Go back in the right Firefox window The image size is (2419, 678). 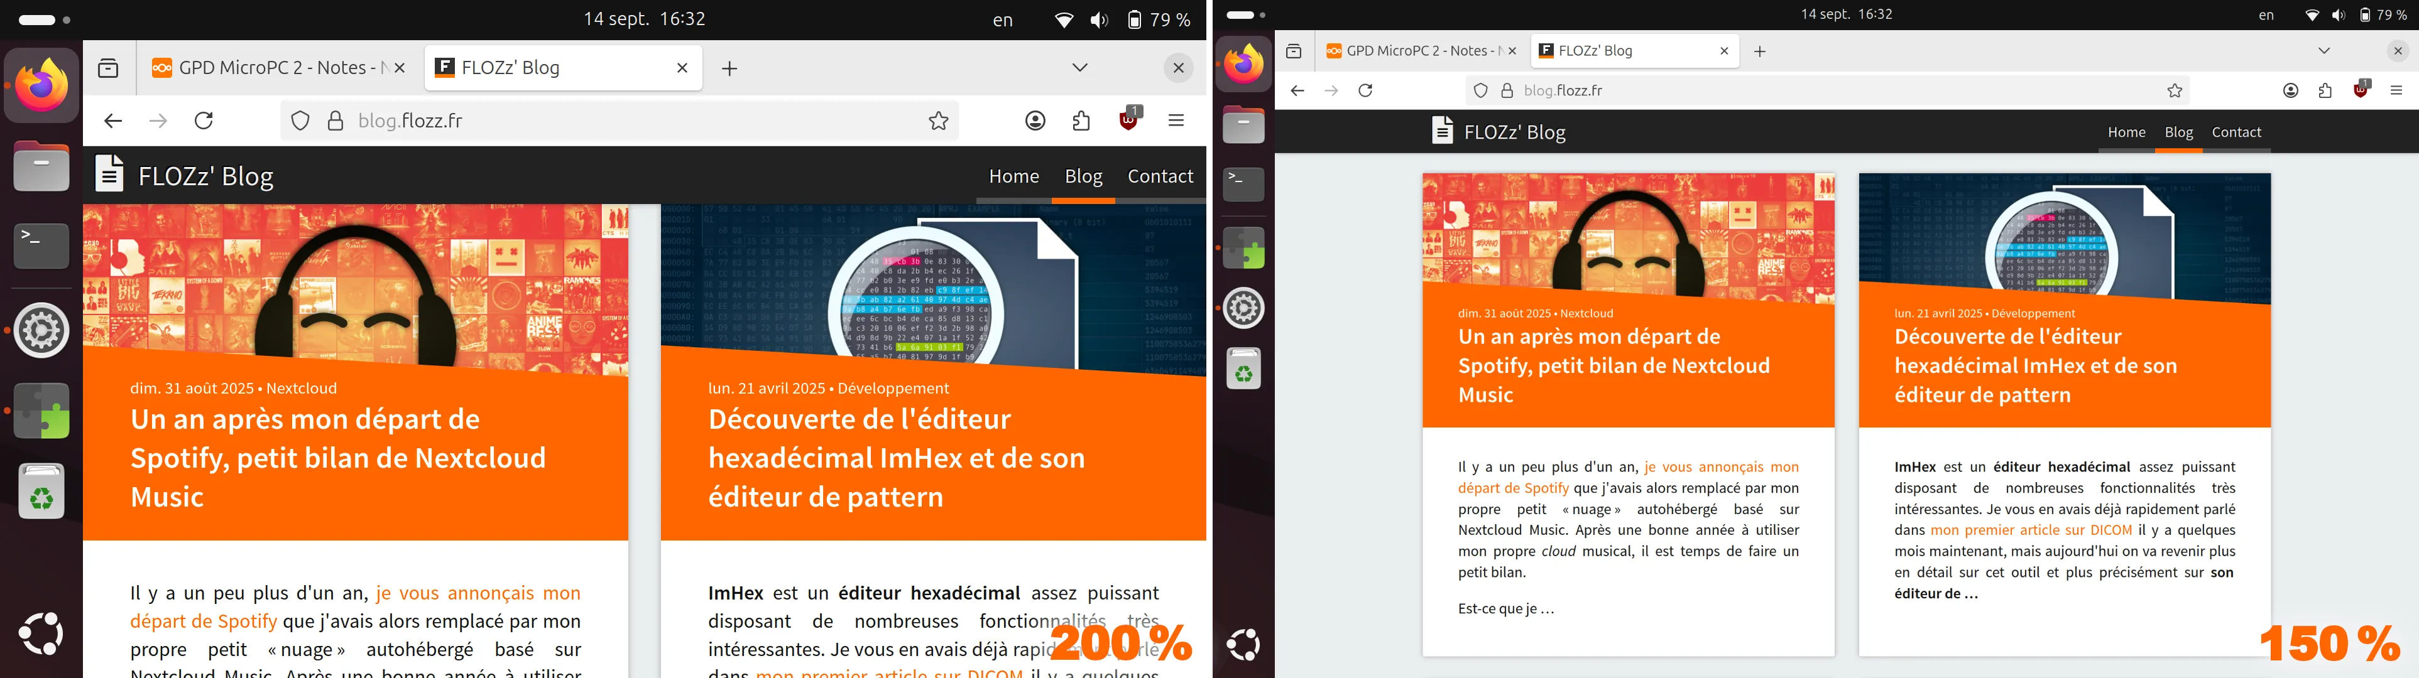click(1297, 91)
